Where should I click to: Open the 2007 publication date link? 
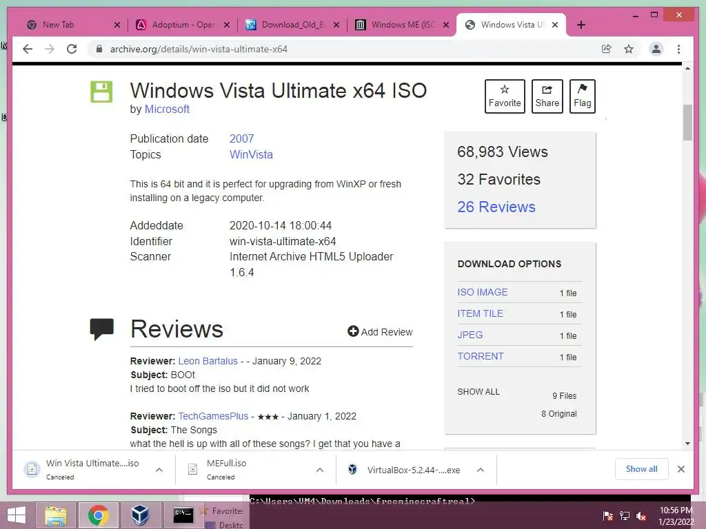point(242,138)
